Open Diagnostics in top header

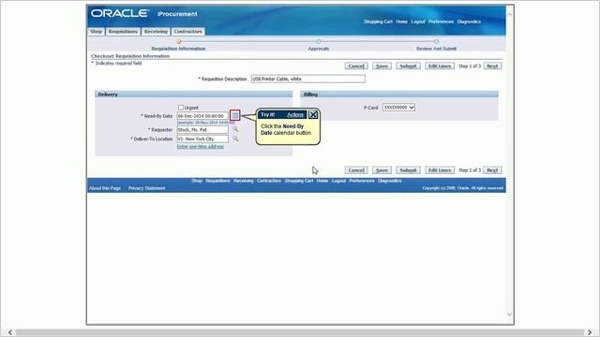pyautogui.click(x=469, y=22)
